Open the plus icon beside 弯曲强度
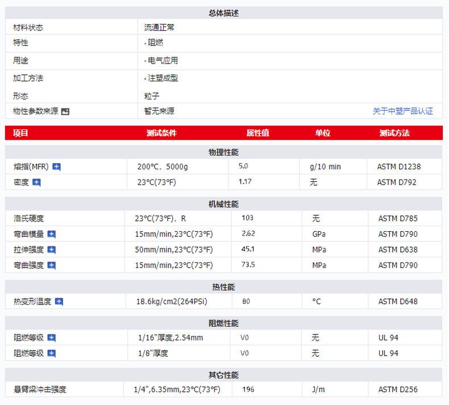Image resolution: width=449 pixels, height=405 pixels. click(52, 265)
